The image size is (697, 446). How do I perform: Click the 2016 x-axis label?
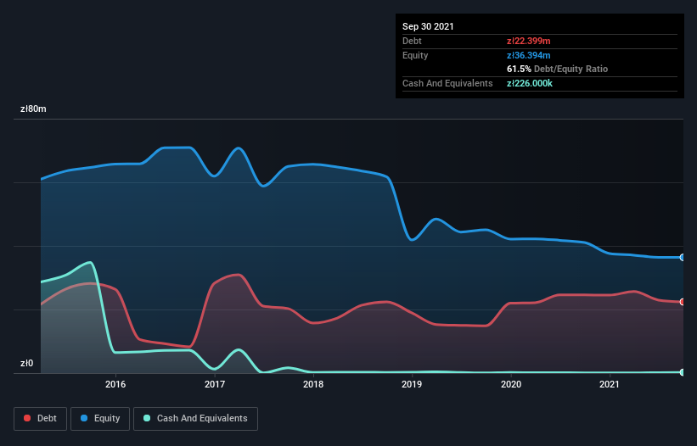pos(115,384)
